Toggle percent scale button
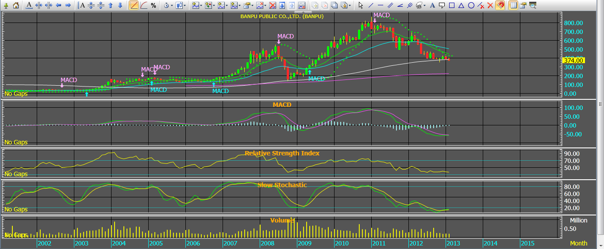This screenshot has width=604, height=249. [153, 5]
